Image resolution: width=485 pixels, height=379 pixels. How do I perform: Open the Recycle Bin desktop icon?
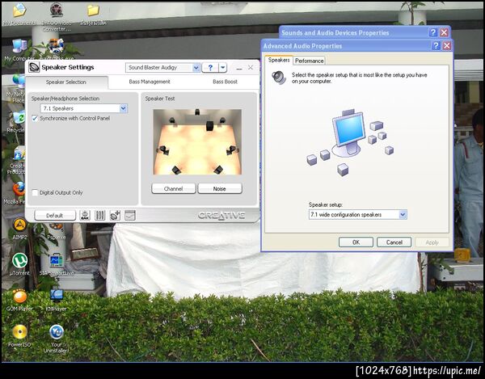[x=18, y=122]
